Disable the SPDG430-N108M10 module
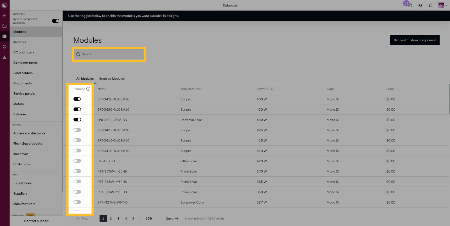450x226 pixels. pos(77,99)
